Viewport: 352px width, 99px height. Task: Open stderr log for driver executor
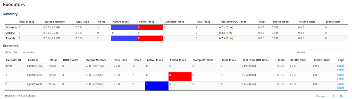tap(340, 70)
